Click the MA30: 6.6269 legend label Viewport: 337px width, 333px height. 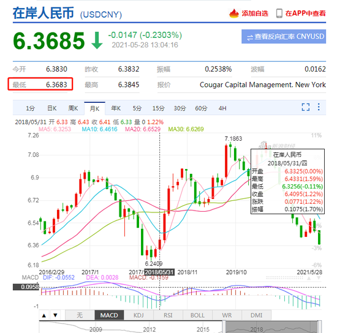tap(186, 129)
